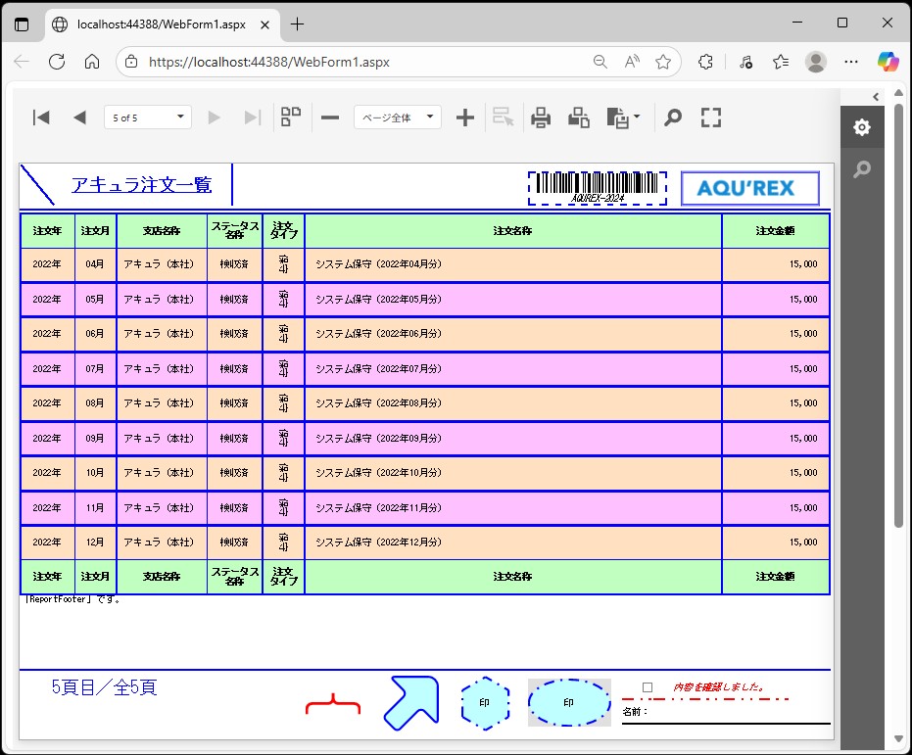This screenshot has width=912, height=755.
Task: Open the ページ全体 zoom level dropdown
Action: 398,118
